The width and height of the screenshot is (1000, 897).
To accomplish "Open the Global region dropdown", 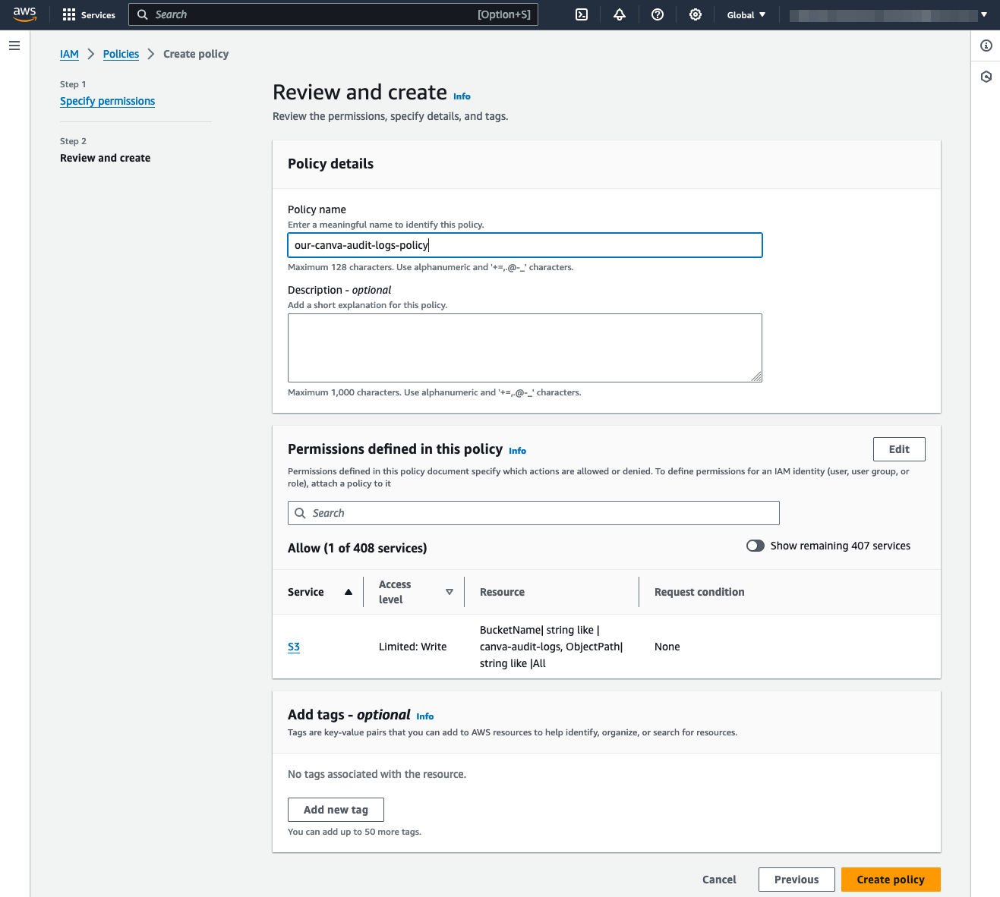I will 746,14.
